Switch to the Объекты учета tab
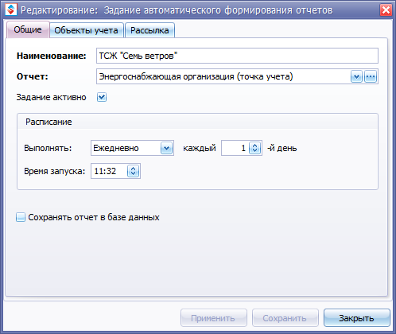 click(x=87, y=30)
